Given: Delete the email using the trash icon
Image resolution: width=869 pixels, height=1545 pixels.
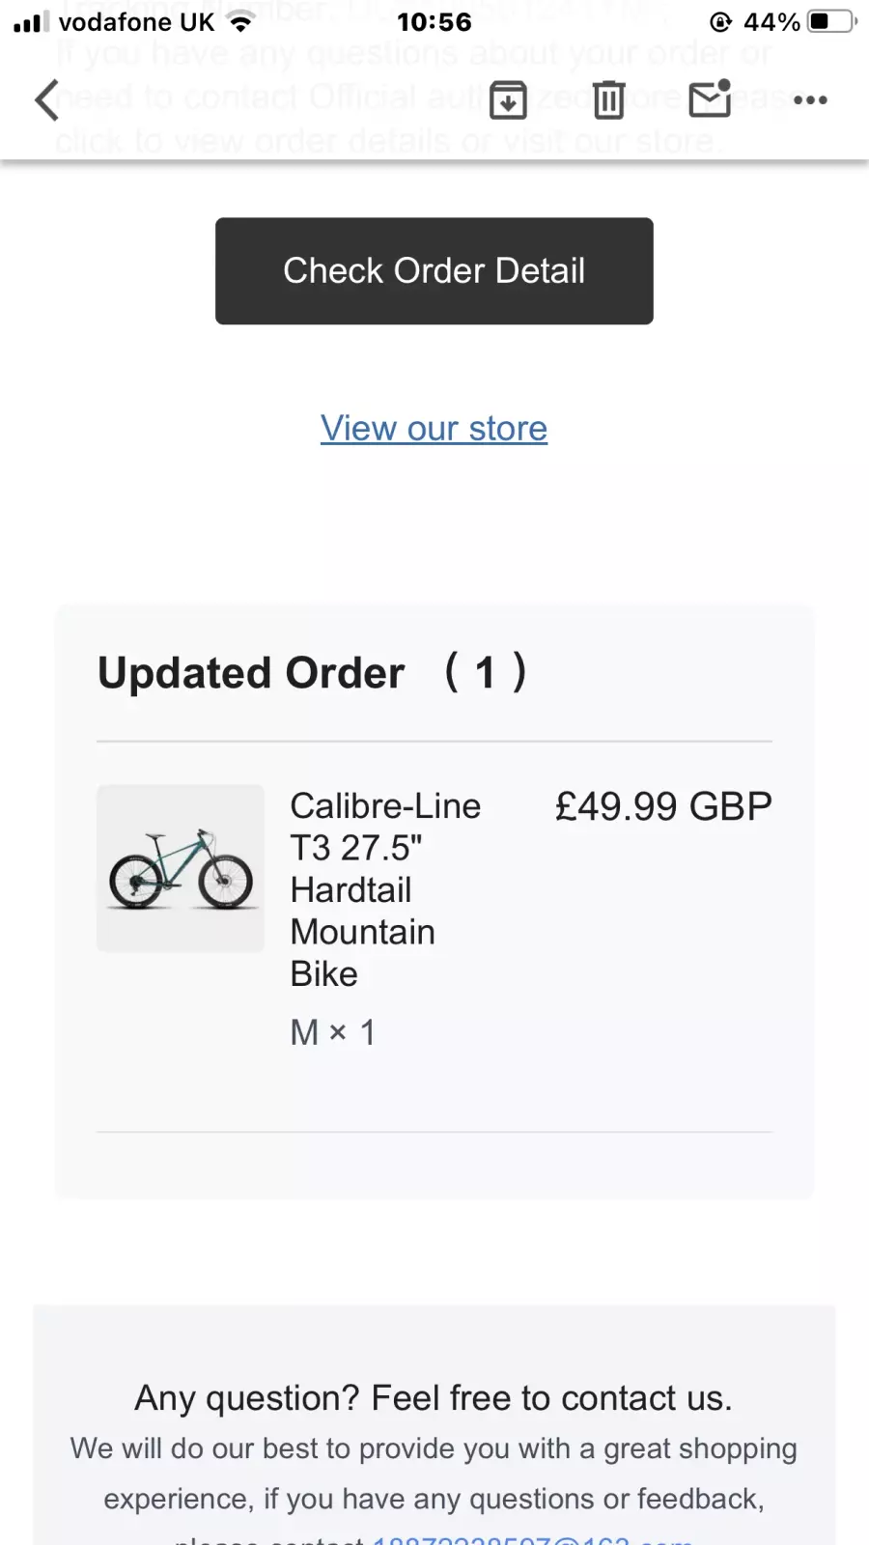Looking at the screenshot, I should coord(608,99).
